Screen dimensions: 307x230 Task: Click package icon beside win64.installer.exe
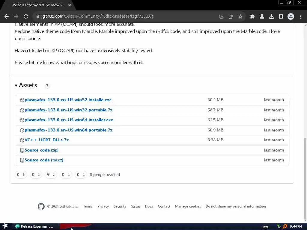[22, 120]
